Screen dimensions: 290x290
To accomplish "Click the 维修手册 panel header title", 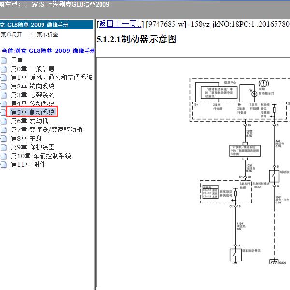I will coord(34,25).
